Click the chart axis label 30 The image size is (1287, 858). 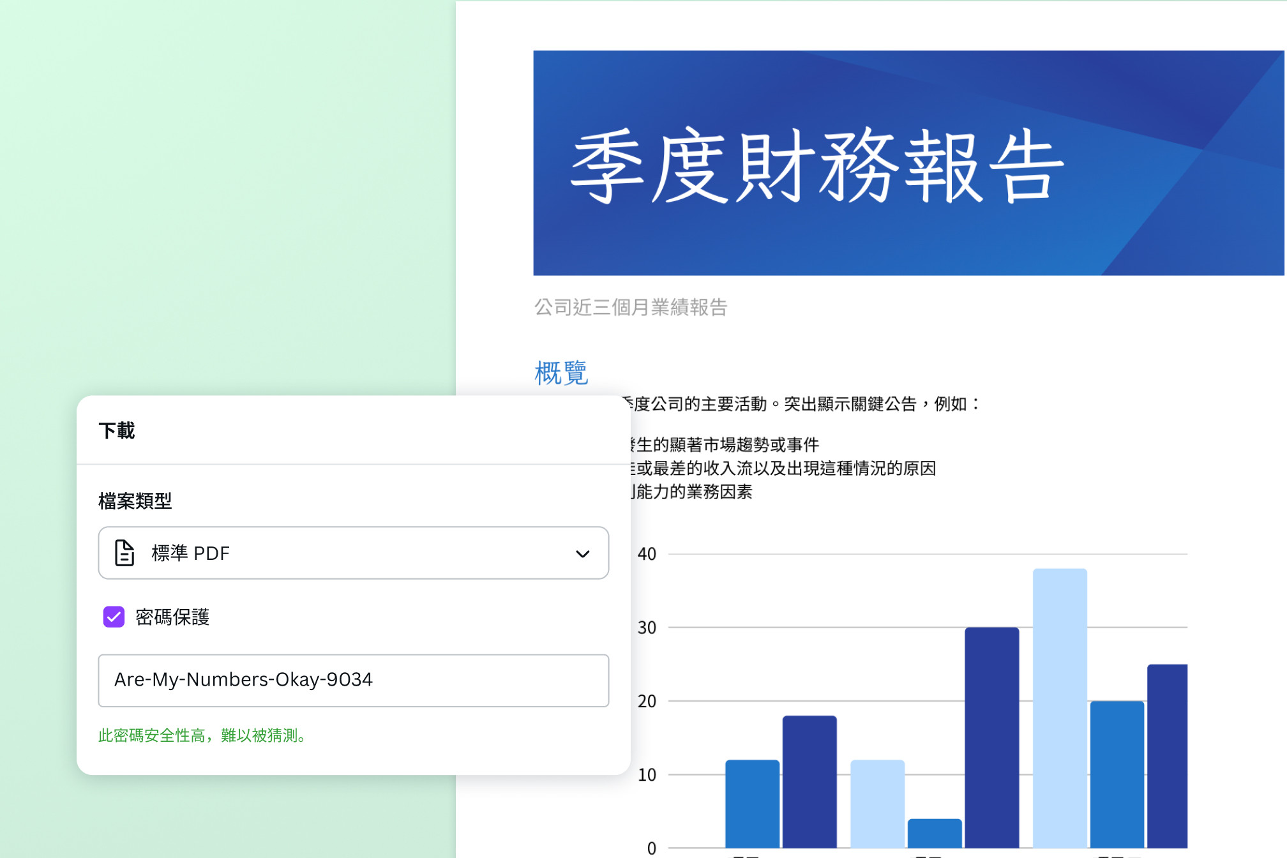coord(647,628)
